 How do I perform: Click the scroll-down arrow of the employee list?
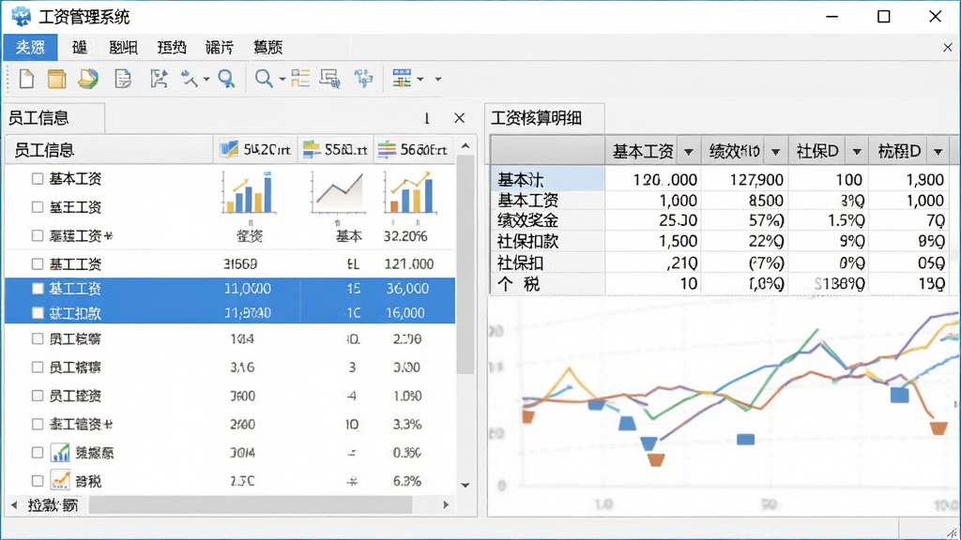click(x=465, y=485)
